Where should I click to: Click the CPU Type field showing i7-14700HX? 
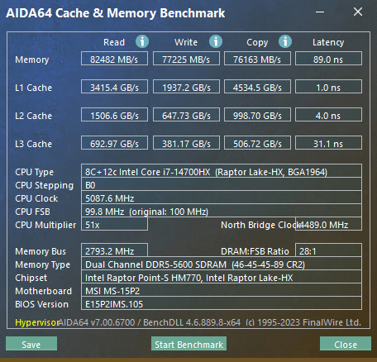tap(222, 171)
